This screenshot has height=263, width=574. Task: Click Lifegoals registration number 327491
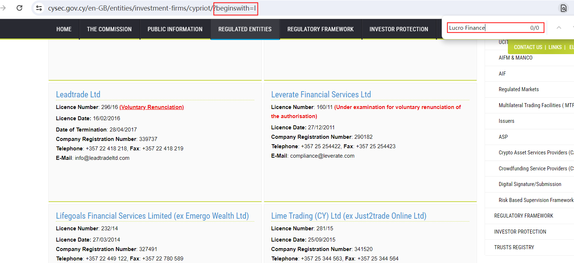(148, 249)
